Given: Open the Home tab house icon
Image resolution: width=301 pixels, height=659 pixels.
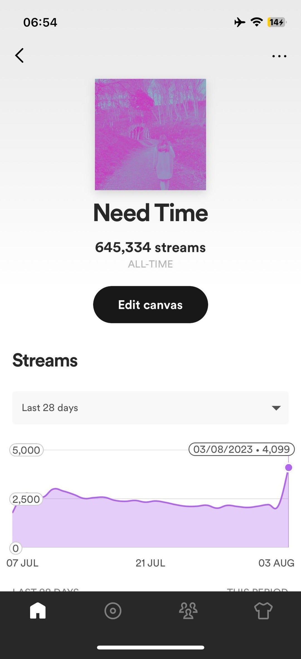Looking at the screenshot, I should click(x=38, y=610).
